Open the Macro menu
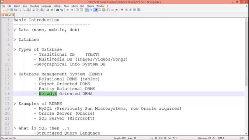This screenshot has width=249, height=140. click(75, 6)
